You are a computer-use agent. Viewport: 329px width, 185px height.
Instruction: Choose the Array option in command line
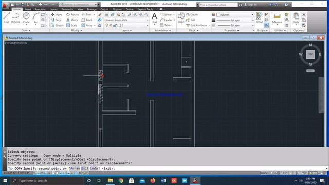coord(75,168)
